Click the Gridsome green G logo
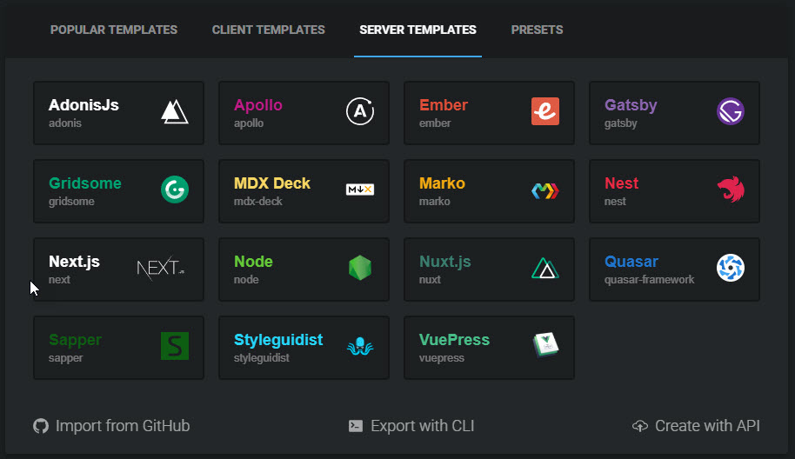 [175, 190]
